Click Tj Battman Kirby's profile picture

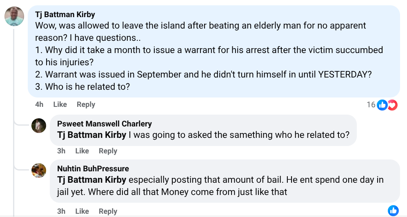pos(14,17)
